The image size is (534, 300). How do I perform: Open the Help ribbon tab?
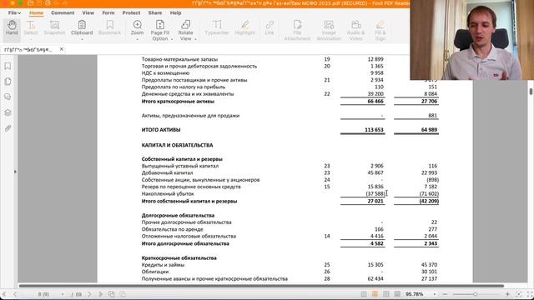pos(175,13)
